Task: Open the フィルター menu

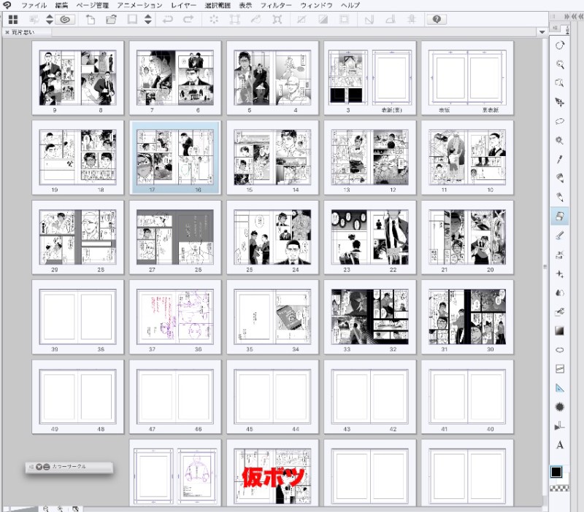Action: coord(276,5)
